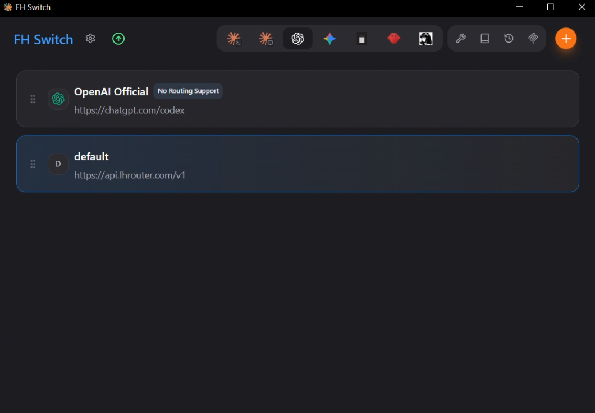Click the FH Switch title logo text

43,39
